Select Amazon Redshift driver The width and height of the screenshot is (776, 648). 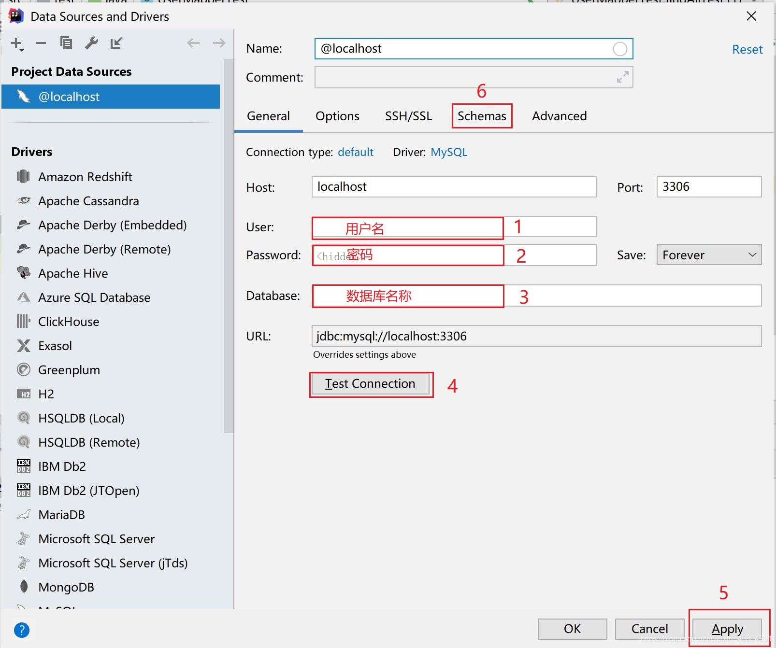(111, 177)
